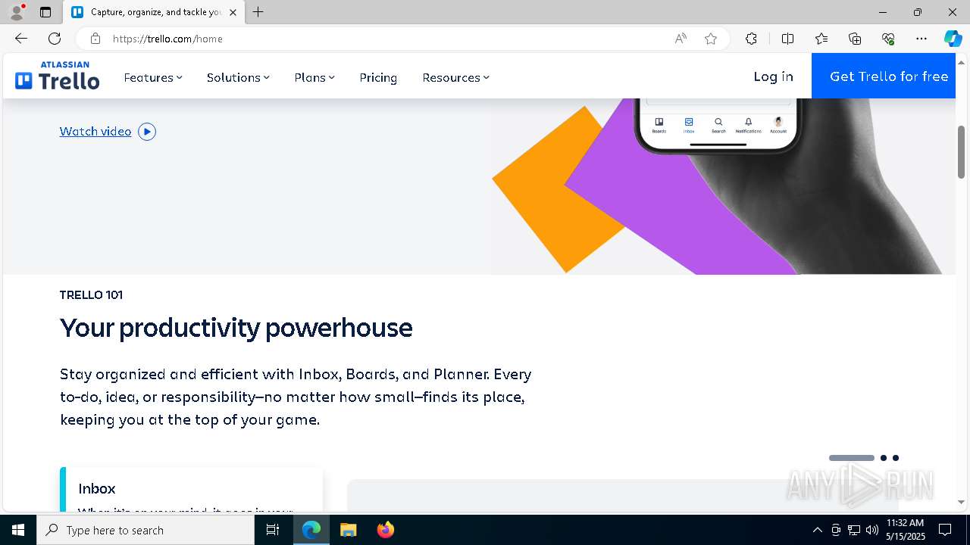Image resolution: width=970 pixels, height=545 pixels.
Task: Click the scrollbar up arrow
Action: click(x=962, y=61)
